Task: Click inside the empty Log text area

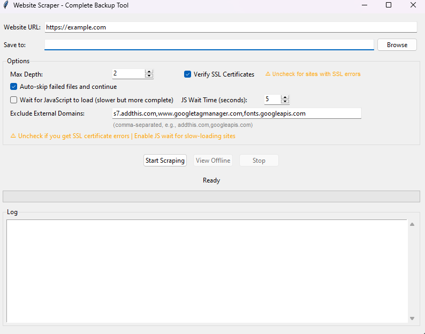Action: click(207, 271)
